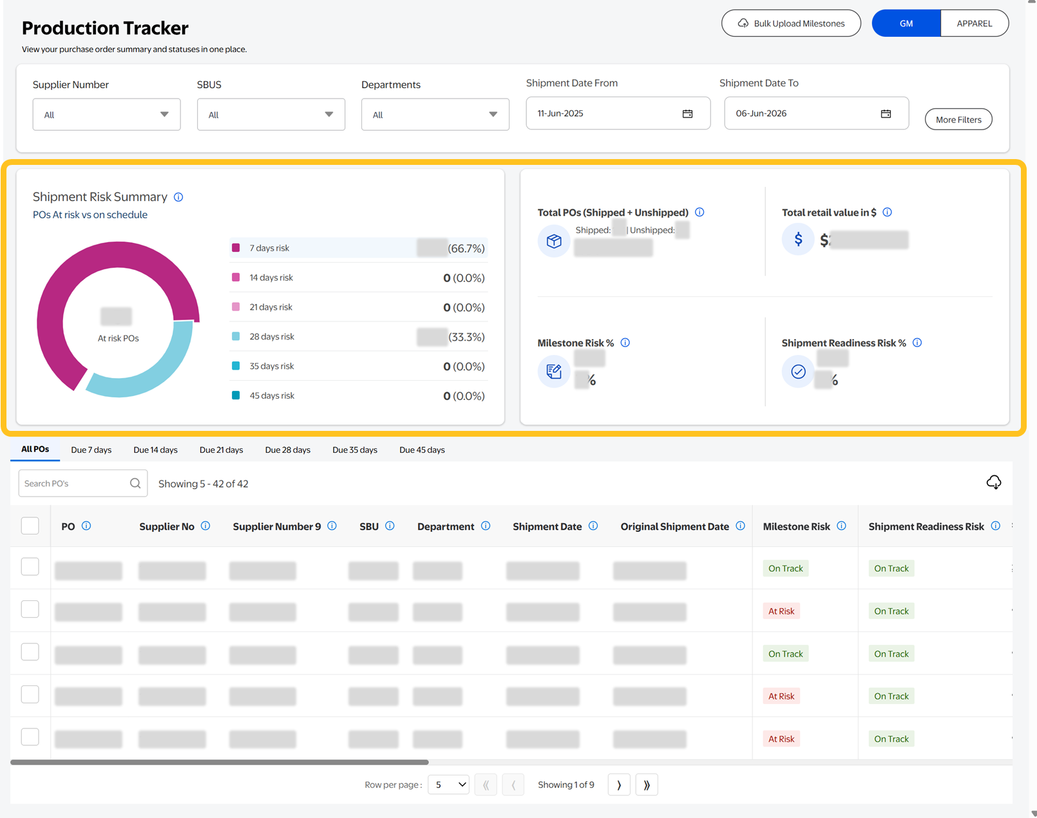The height and width of the screenshot is (818, 1037).
Task: Click the download cloud icon above table
Action: tap(993, 482)
